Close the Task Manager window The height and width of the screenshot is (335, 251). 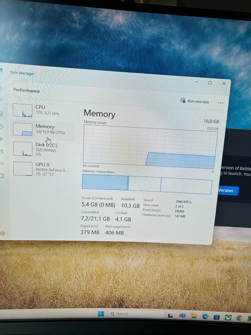[x=224, y=83]
